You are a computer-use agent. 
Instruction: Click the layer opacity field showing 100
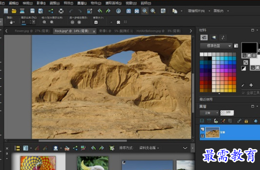(227, 113)
